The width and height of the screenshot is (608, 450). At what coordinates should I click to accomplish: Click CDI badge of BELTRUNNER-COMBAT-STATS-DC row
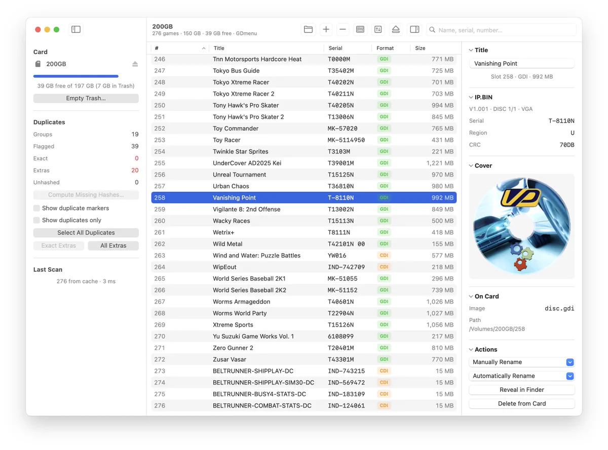[384, 405]
